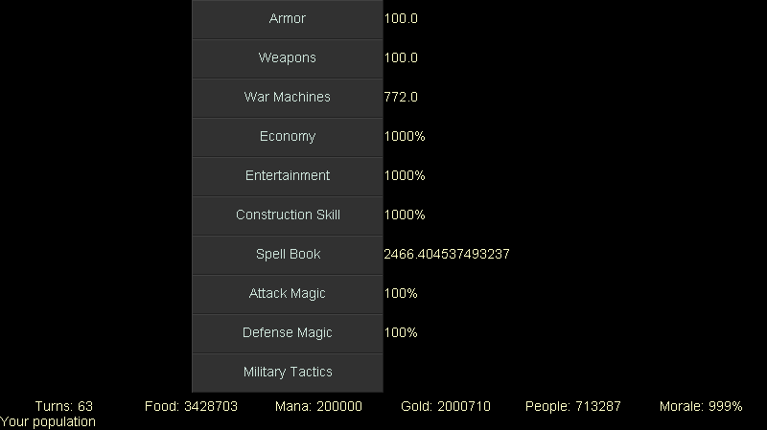The image size is (767, 430).
Task: Select the Construction Skill button
Action: (288, 215)
